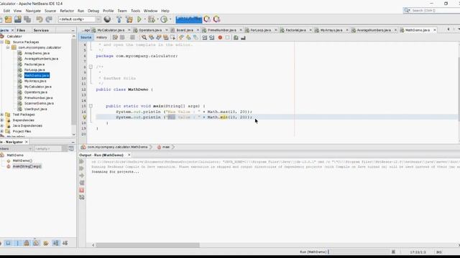Click the red Start Macro Recording dot
This screenshot has height=258, width=460.
[x=220, y=37]
